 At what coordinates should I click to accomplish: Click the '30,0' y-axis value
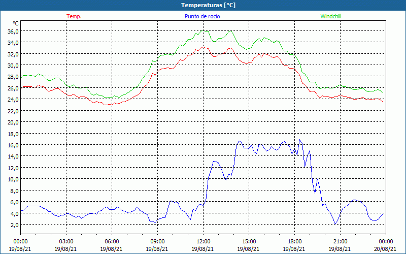tap(13, 66)
